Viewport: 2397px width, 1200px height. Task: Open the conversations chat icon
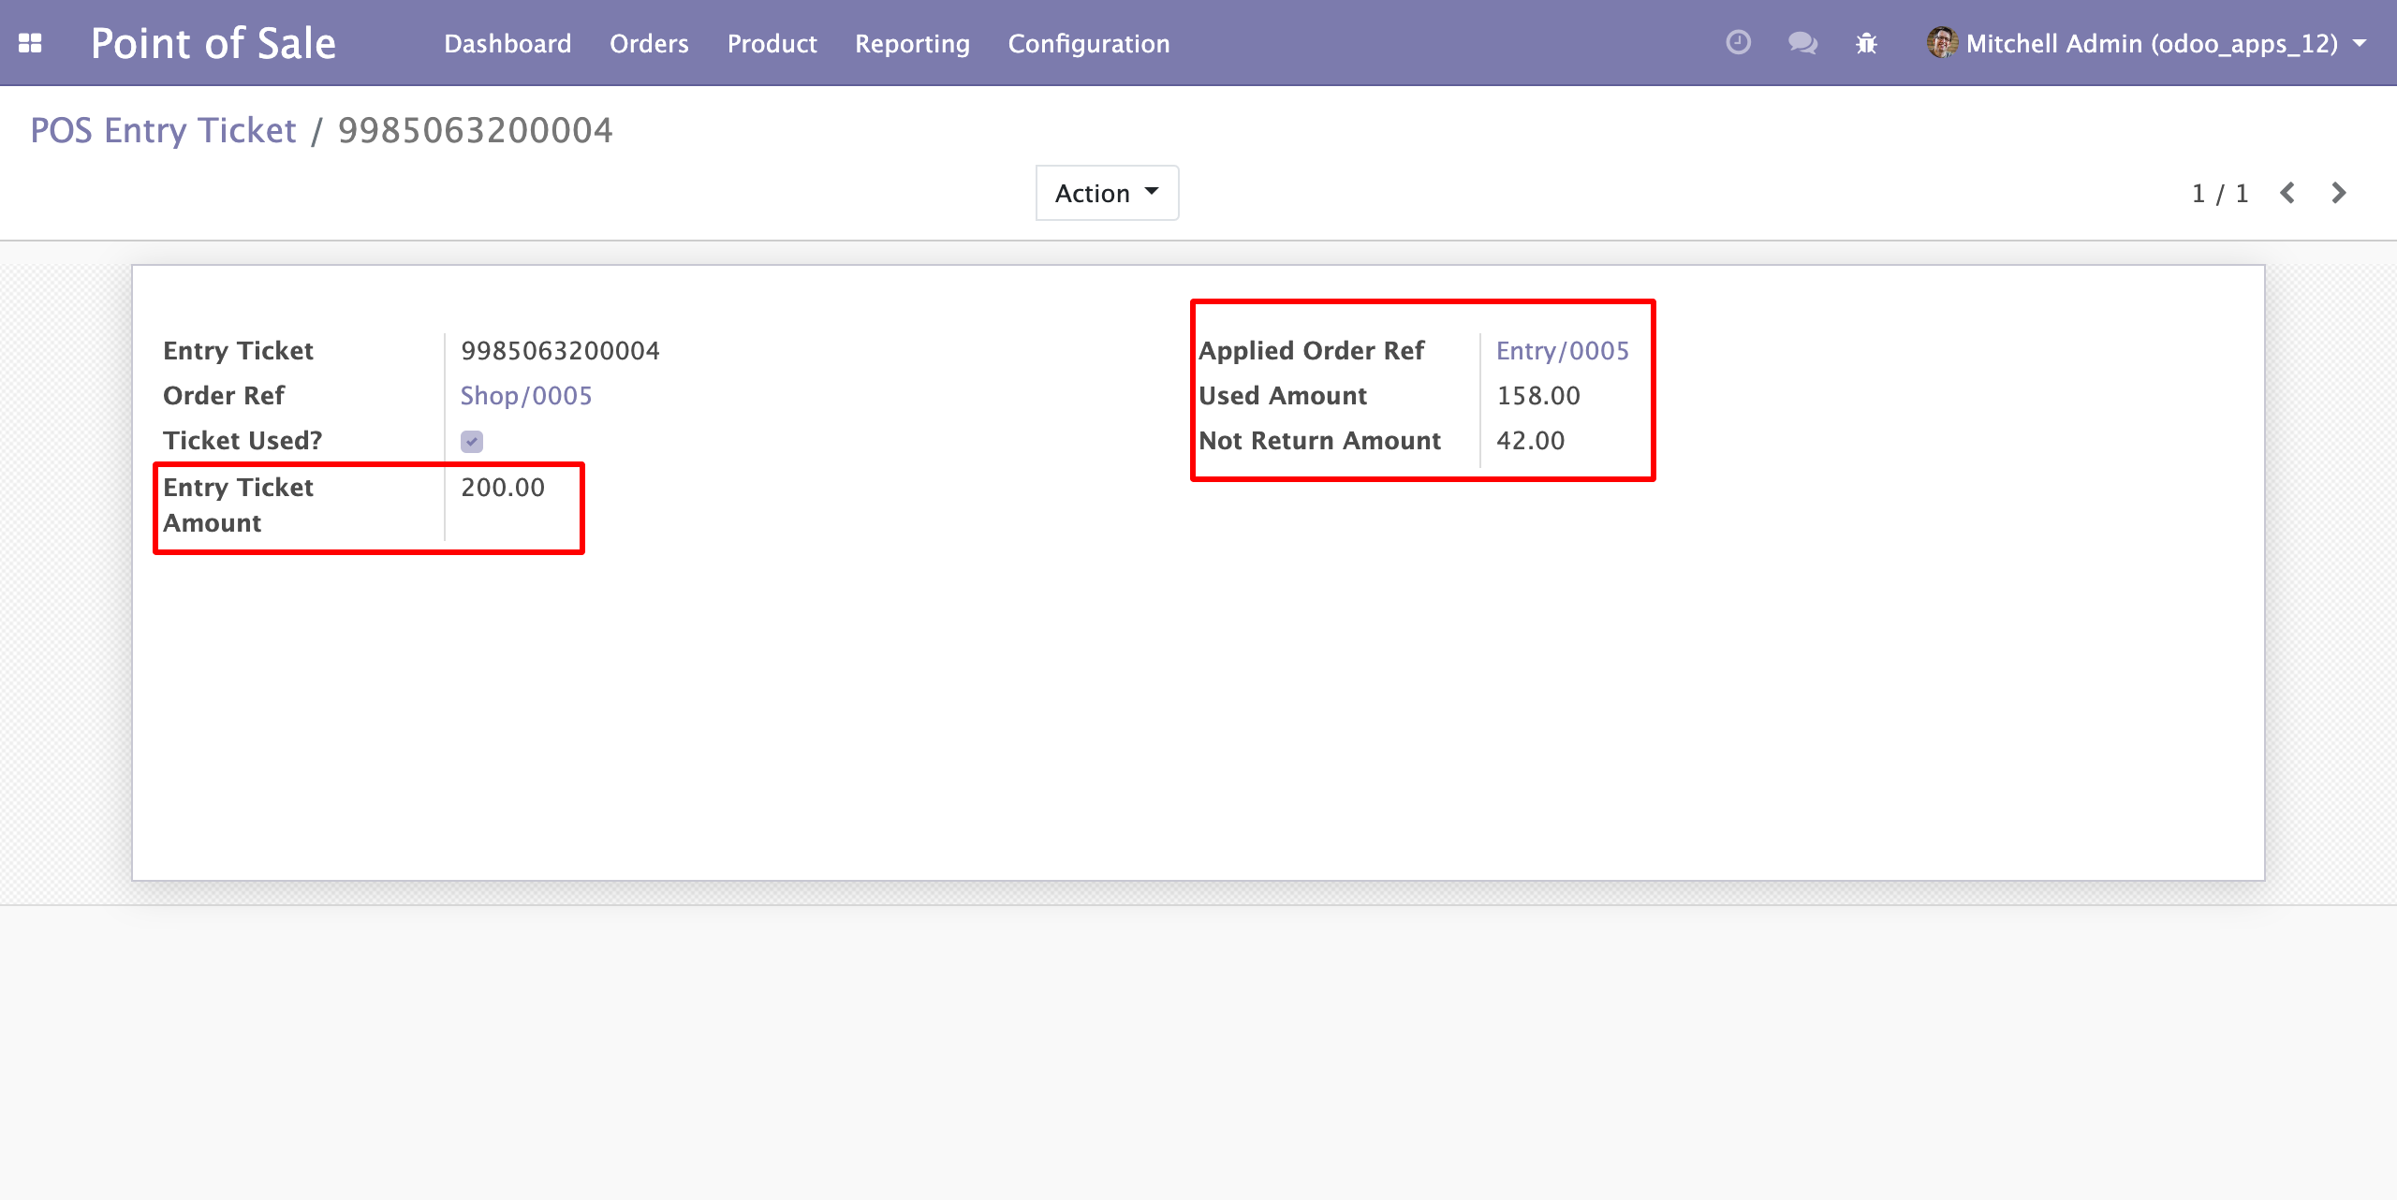click(1801, 43)
